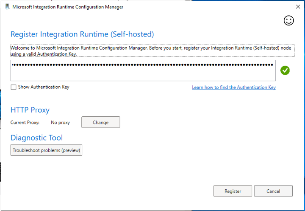Click the Integration Runtime app icon in title bar
The height and width of the screenshot is (211, 305).
coord(7,7)
